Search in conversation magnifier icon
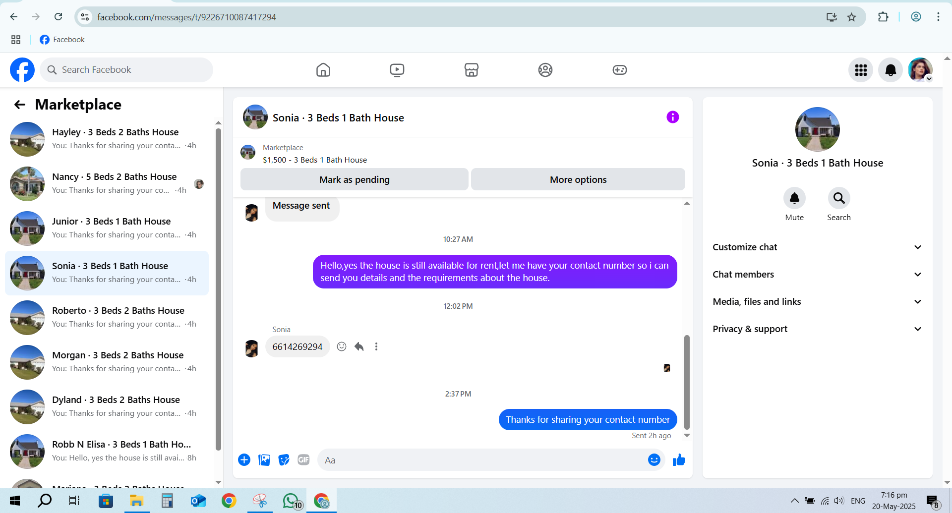Viewport: 952px width, 513px height. point(839,198)
